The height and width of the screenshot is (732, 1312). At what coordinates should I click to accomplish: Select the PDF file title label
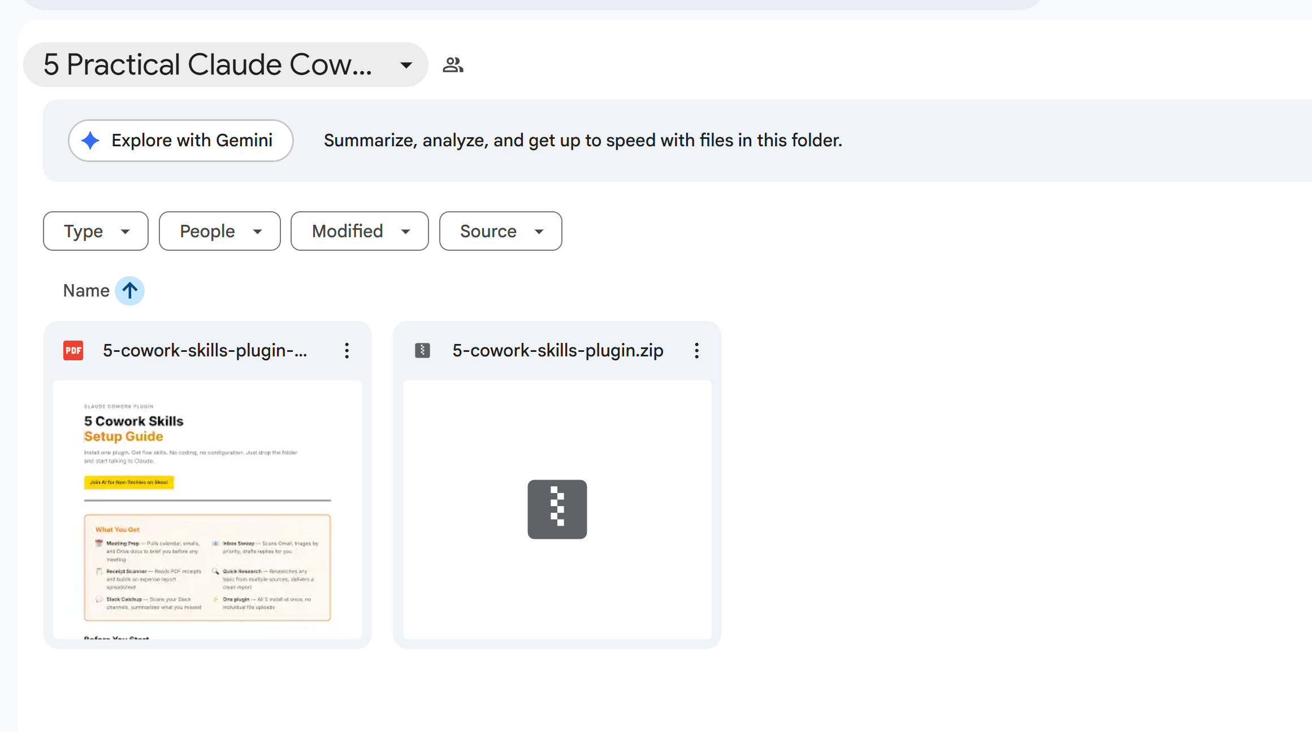[205, 350]
